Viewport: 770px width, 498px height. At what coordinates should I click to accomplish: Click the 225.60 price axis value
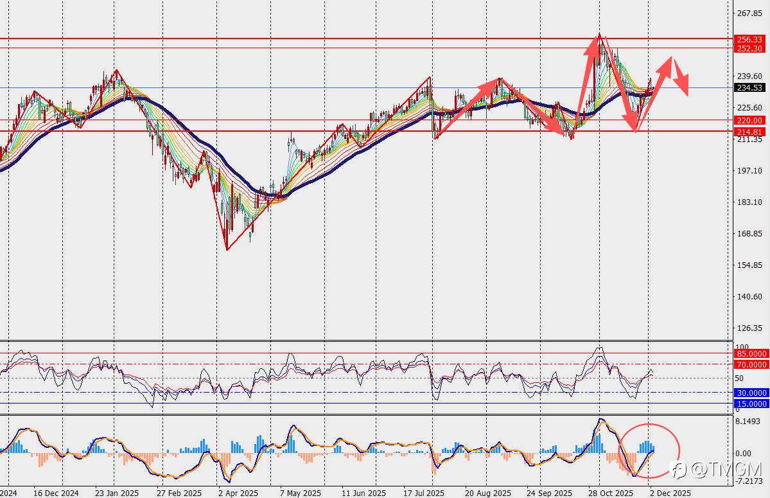[750, 107]
